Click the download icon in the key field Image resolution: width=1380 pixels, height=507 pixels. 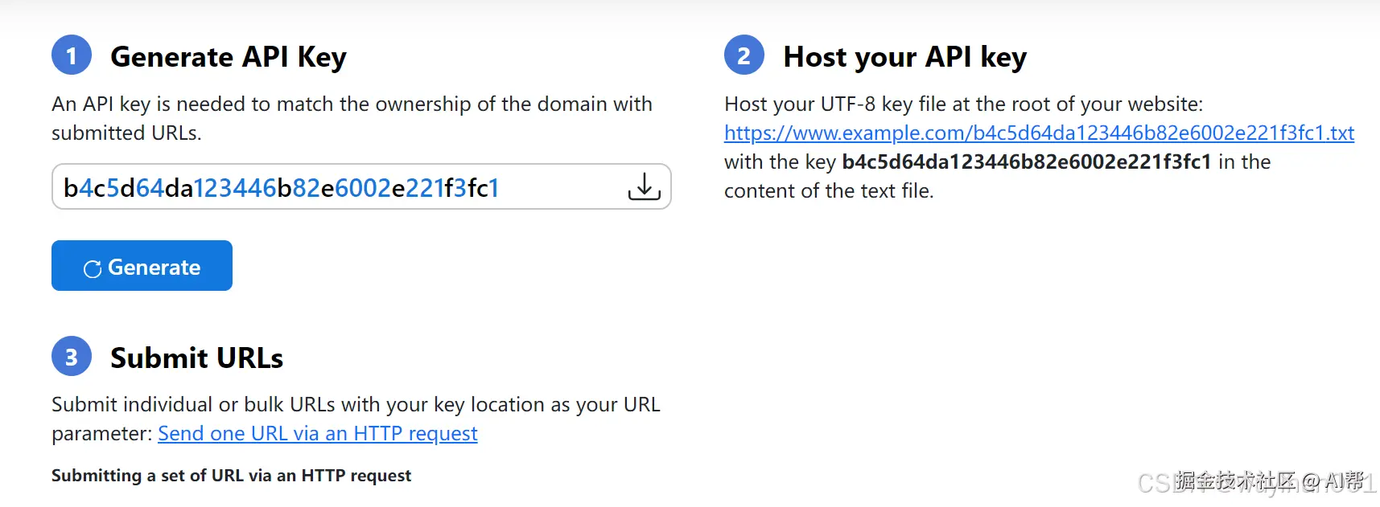click(x=644, y=186)
